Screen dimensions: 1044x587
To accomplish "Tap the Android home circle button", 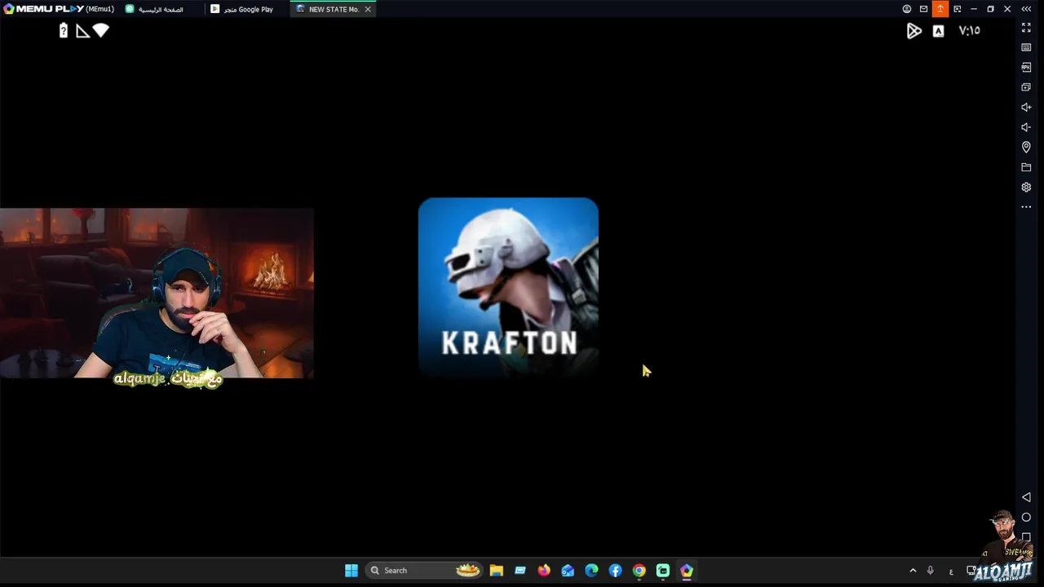I will (1026, 518).
